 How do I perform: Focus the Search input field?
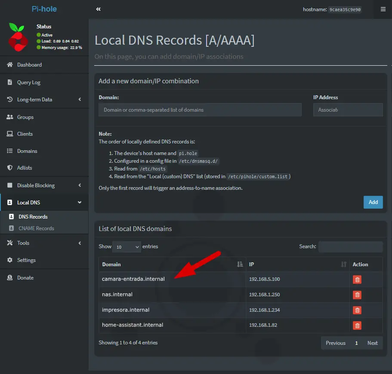click(x=351, y=247)
